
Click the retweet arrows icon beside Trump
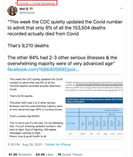(16, 3)
